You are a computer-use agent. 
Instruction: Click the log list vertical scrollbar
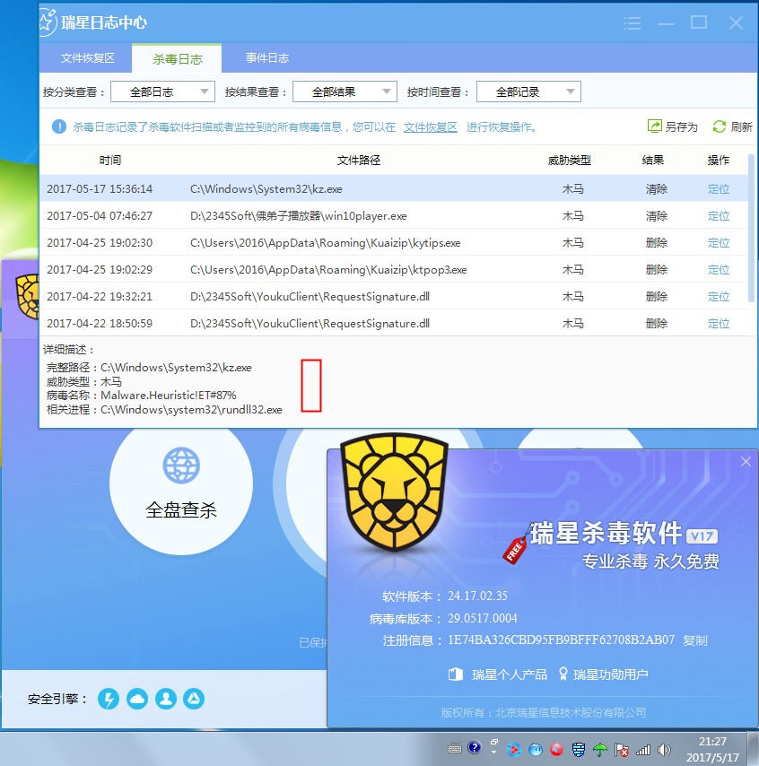(751, 229)
